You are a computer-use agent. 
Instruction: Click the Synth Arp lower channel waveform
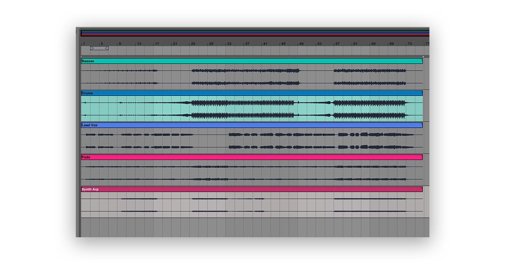pos(252,211)
